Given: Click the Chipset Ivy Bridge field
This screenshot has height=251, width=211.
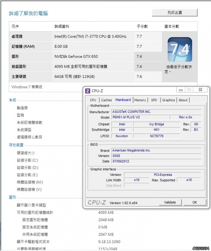Looking at the screenshot, I should [x=157, y=124].
